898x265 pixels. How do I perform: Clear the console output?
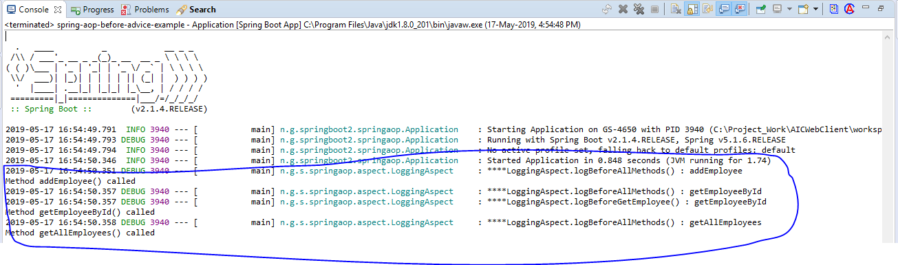[x=676, y=9]
